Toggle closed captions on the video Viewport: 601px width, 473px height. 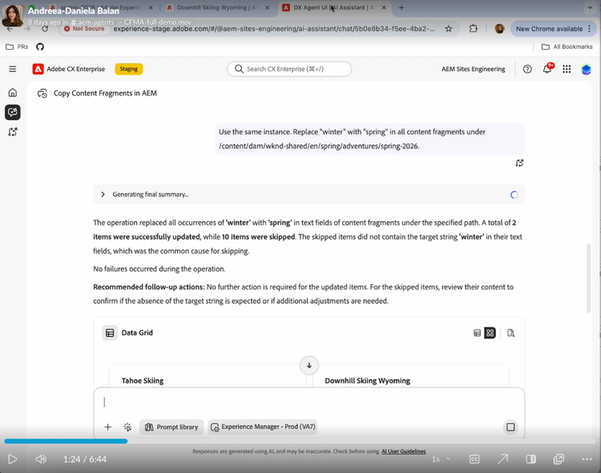pyautogui.click(x=474, y=459)
